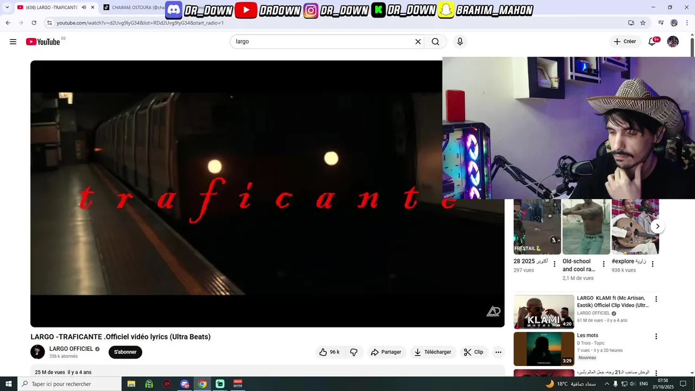
Task: Go back with the browser back arrow
Action: click(x=8, y=23)
